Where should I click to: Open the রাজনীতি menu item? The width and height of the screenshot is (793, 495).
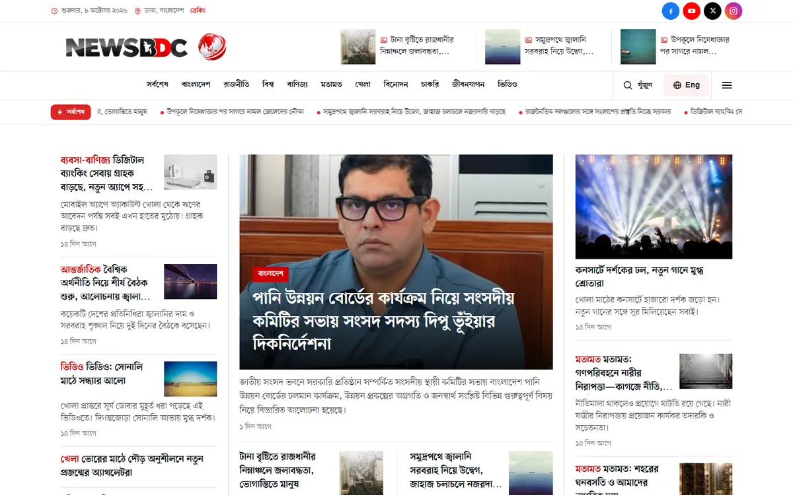click(237, 84)
